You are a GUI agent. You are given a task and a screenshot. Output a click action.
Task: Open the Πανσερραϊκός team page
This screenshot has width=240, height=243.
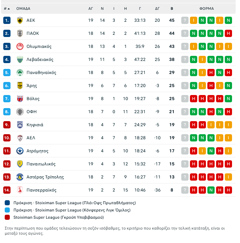click(41, 190)
